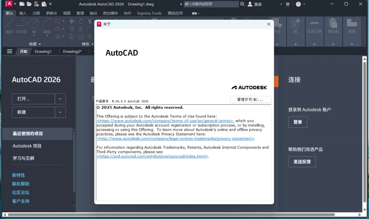Select the Stretch modify tool
369x219 pixels.
72,37
